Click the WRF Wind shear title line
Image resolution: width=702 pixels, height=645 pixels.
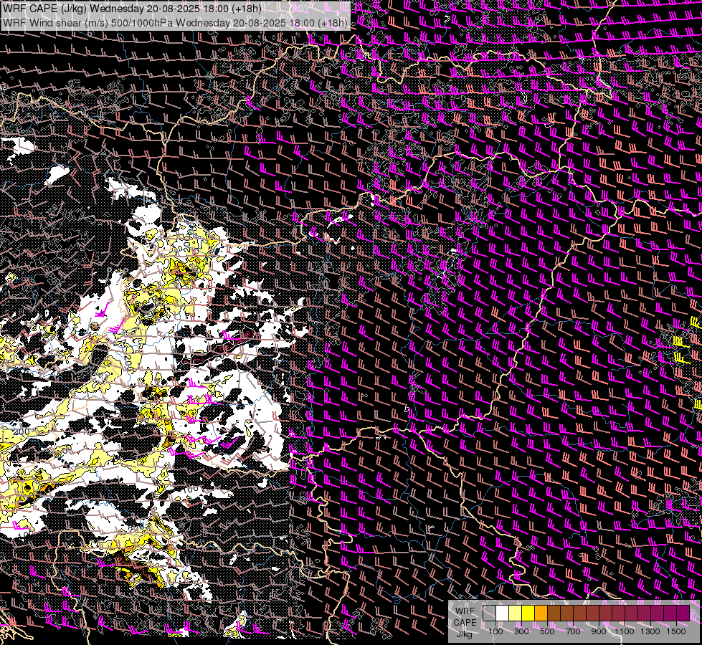coord(176,23)
